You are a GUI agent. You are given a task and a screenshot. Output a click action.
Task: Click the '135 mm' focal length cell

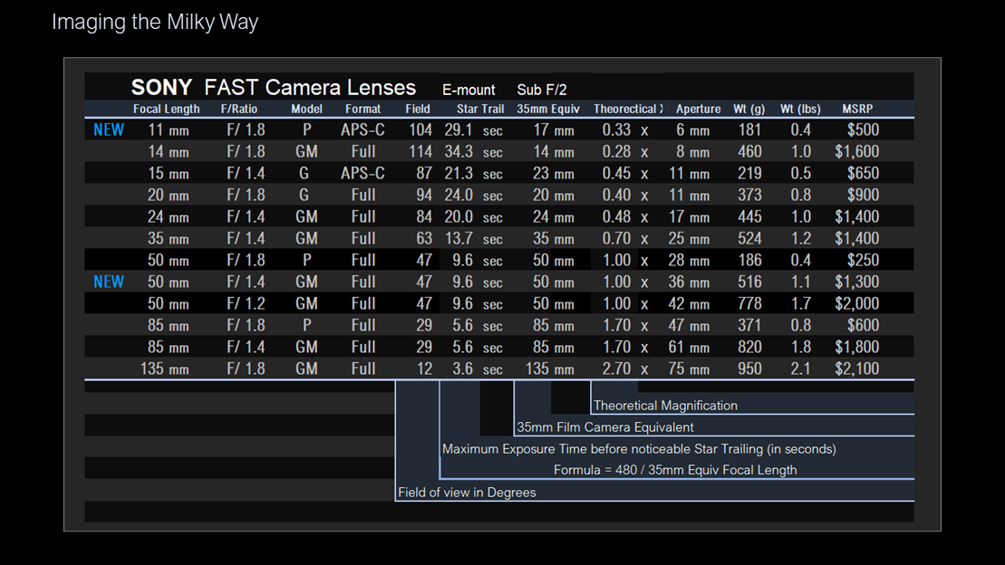click(165, 369)
